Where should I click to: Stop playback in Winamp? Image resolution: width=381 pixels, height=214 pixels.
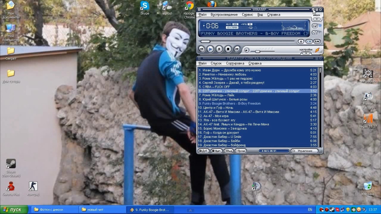[228, 49]
